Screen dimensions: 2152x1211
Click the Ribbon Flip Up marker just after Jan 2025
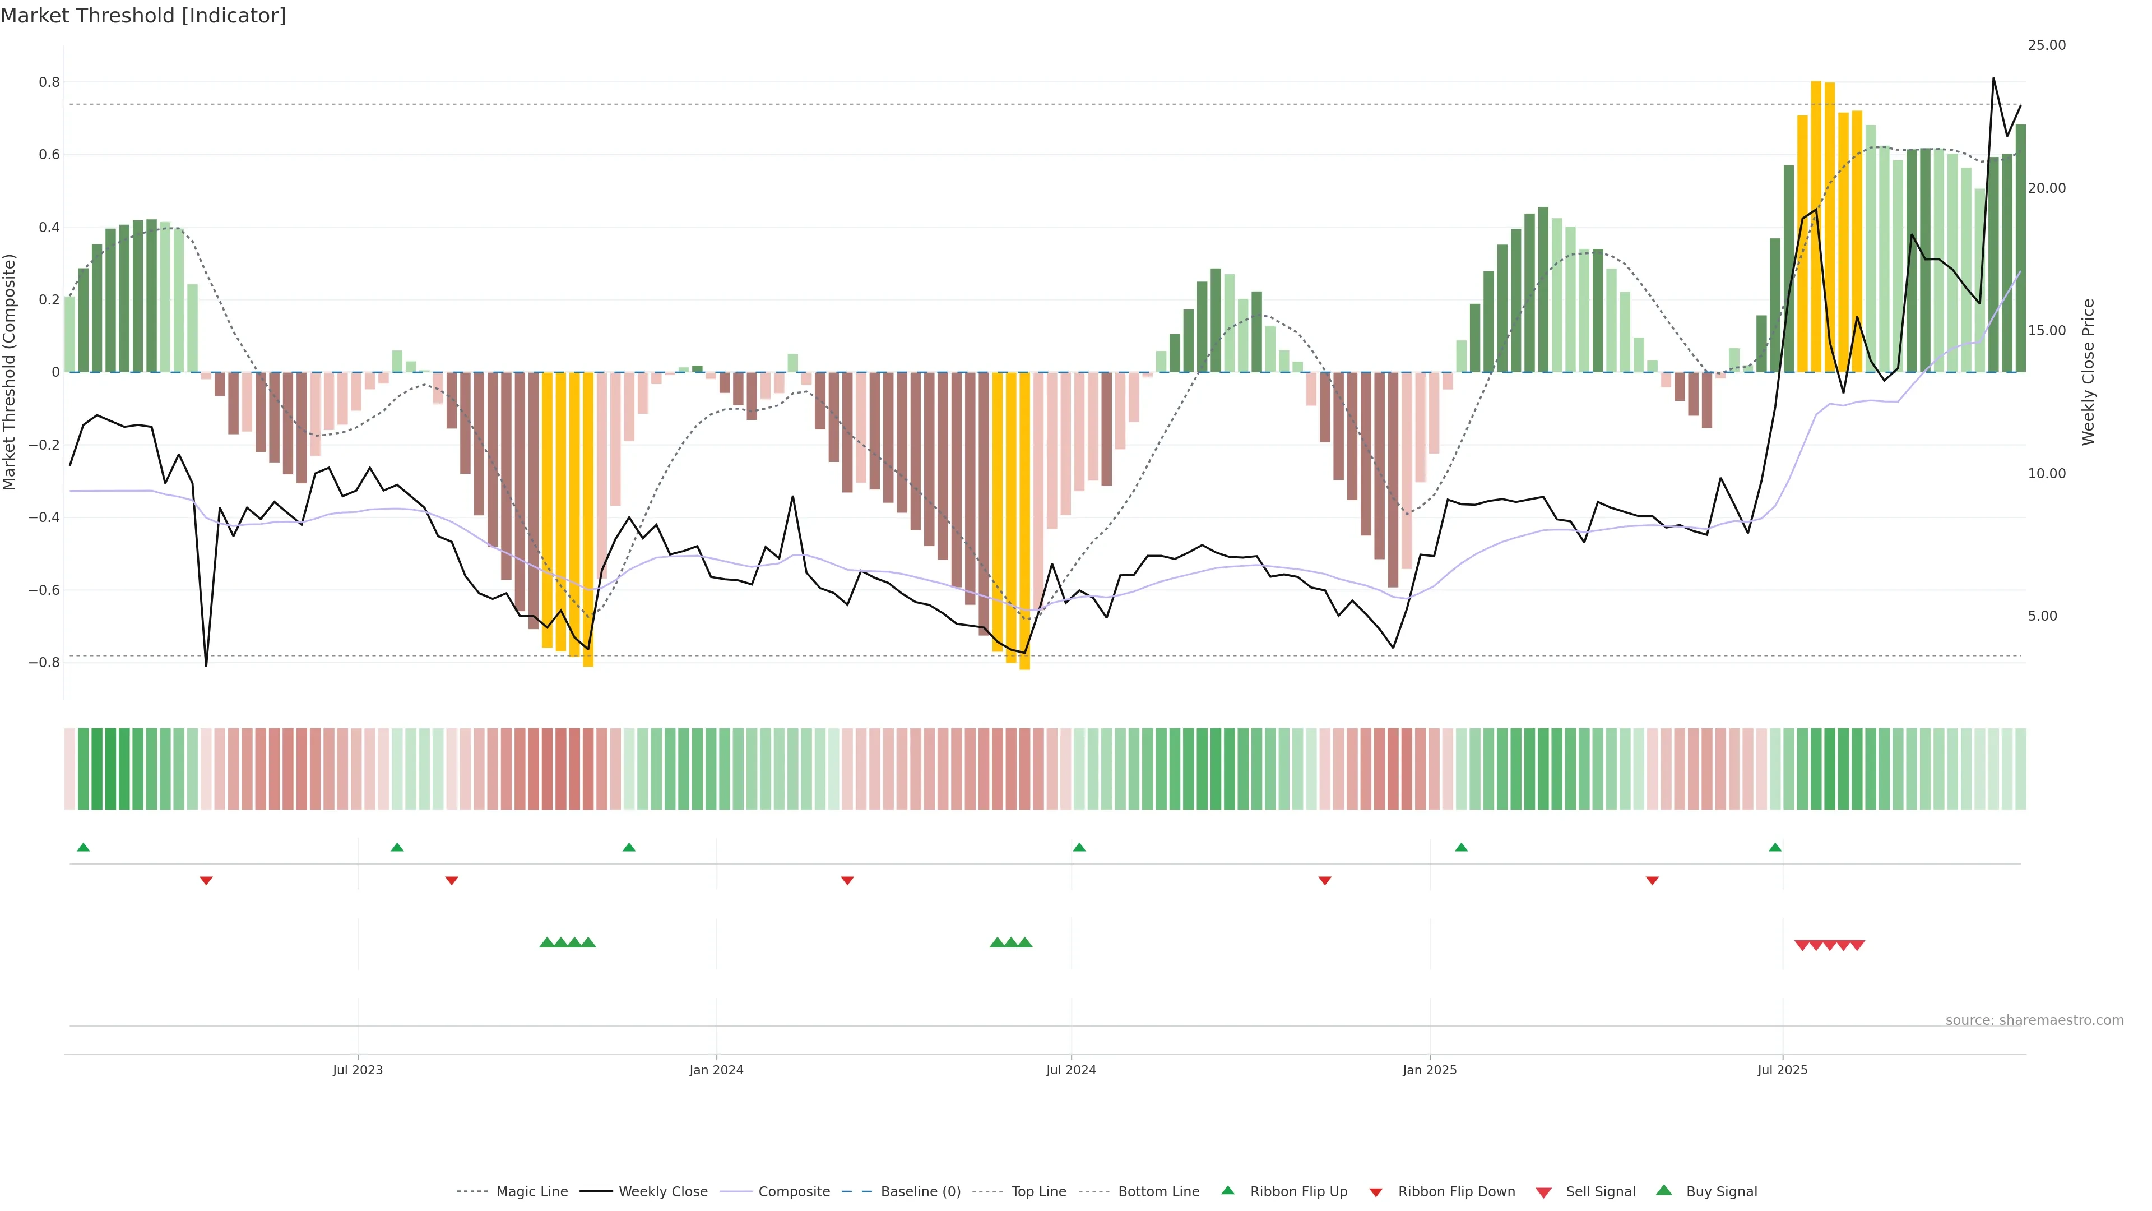[x=1461, y=848]
